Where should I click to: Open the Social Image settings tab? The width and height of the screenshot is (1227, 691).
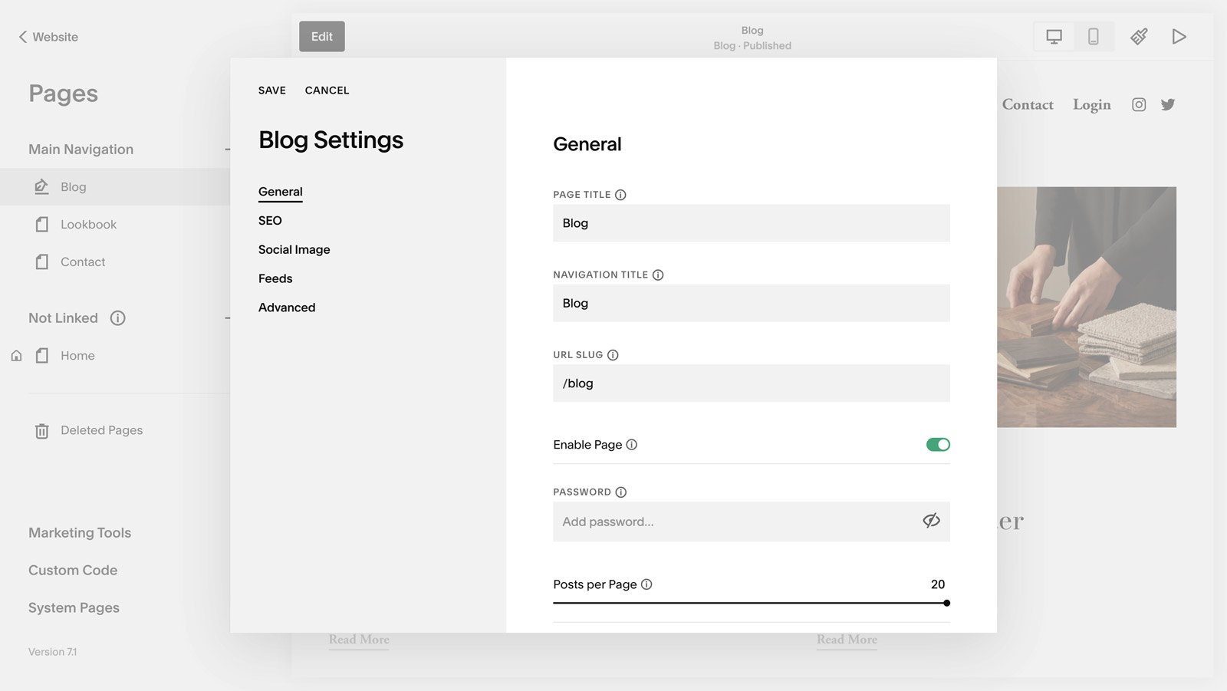pyautogui.click(x=294, y=250)
